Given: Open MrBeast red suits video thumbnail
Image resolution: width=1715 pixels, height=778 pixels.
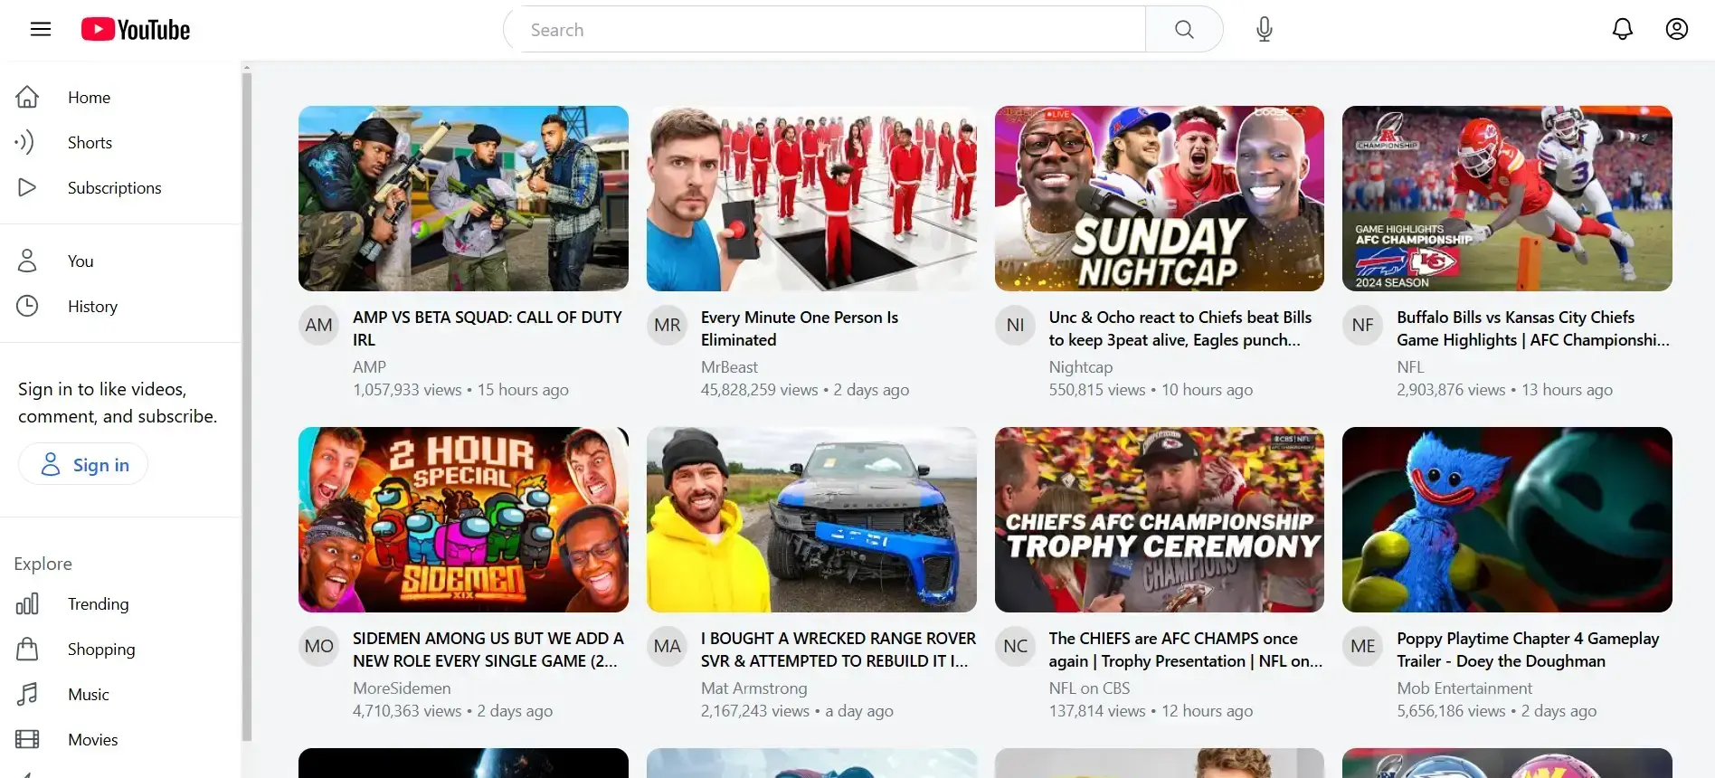Looking at the screenshot, I should pyautogui.click(x=811, y=198).
